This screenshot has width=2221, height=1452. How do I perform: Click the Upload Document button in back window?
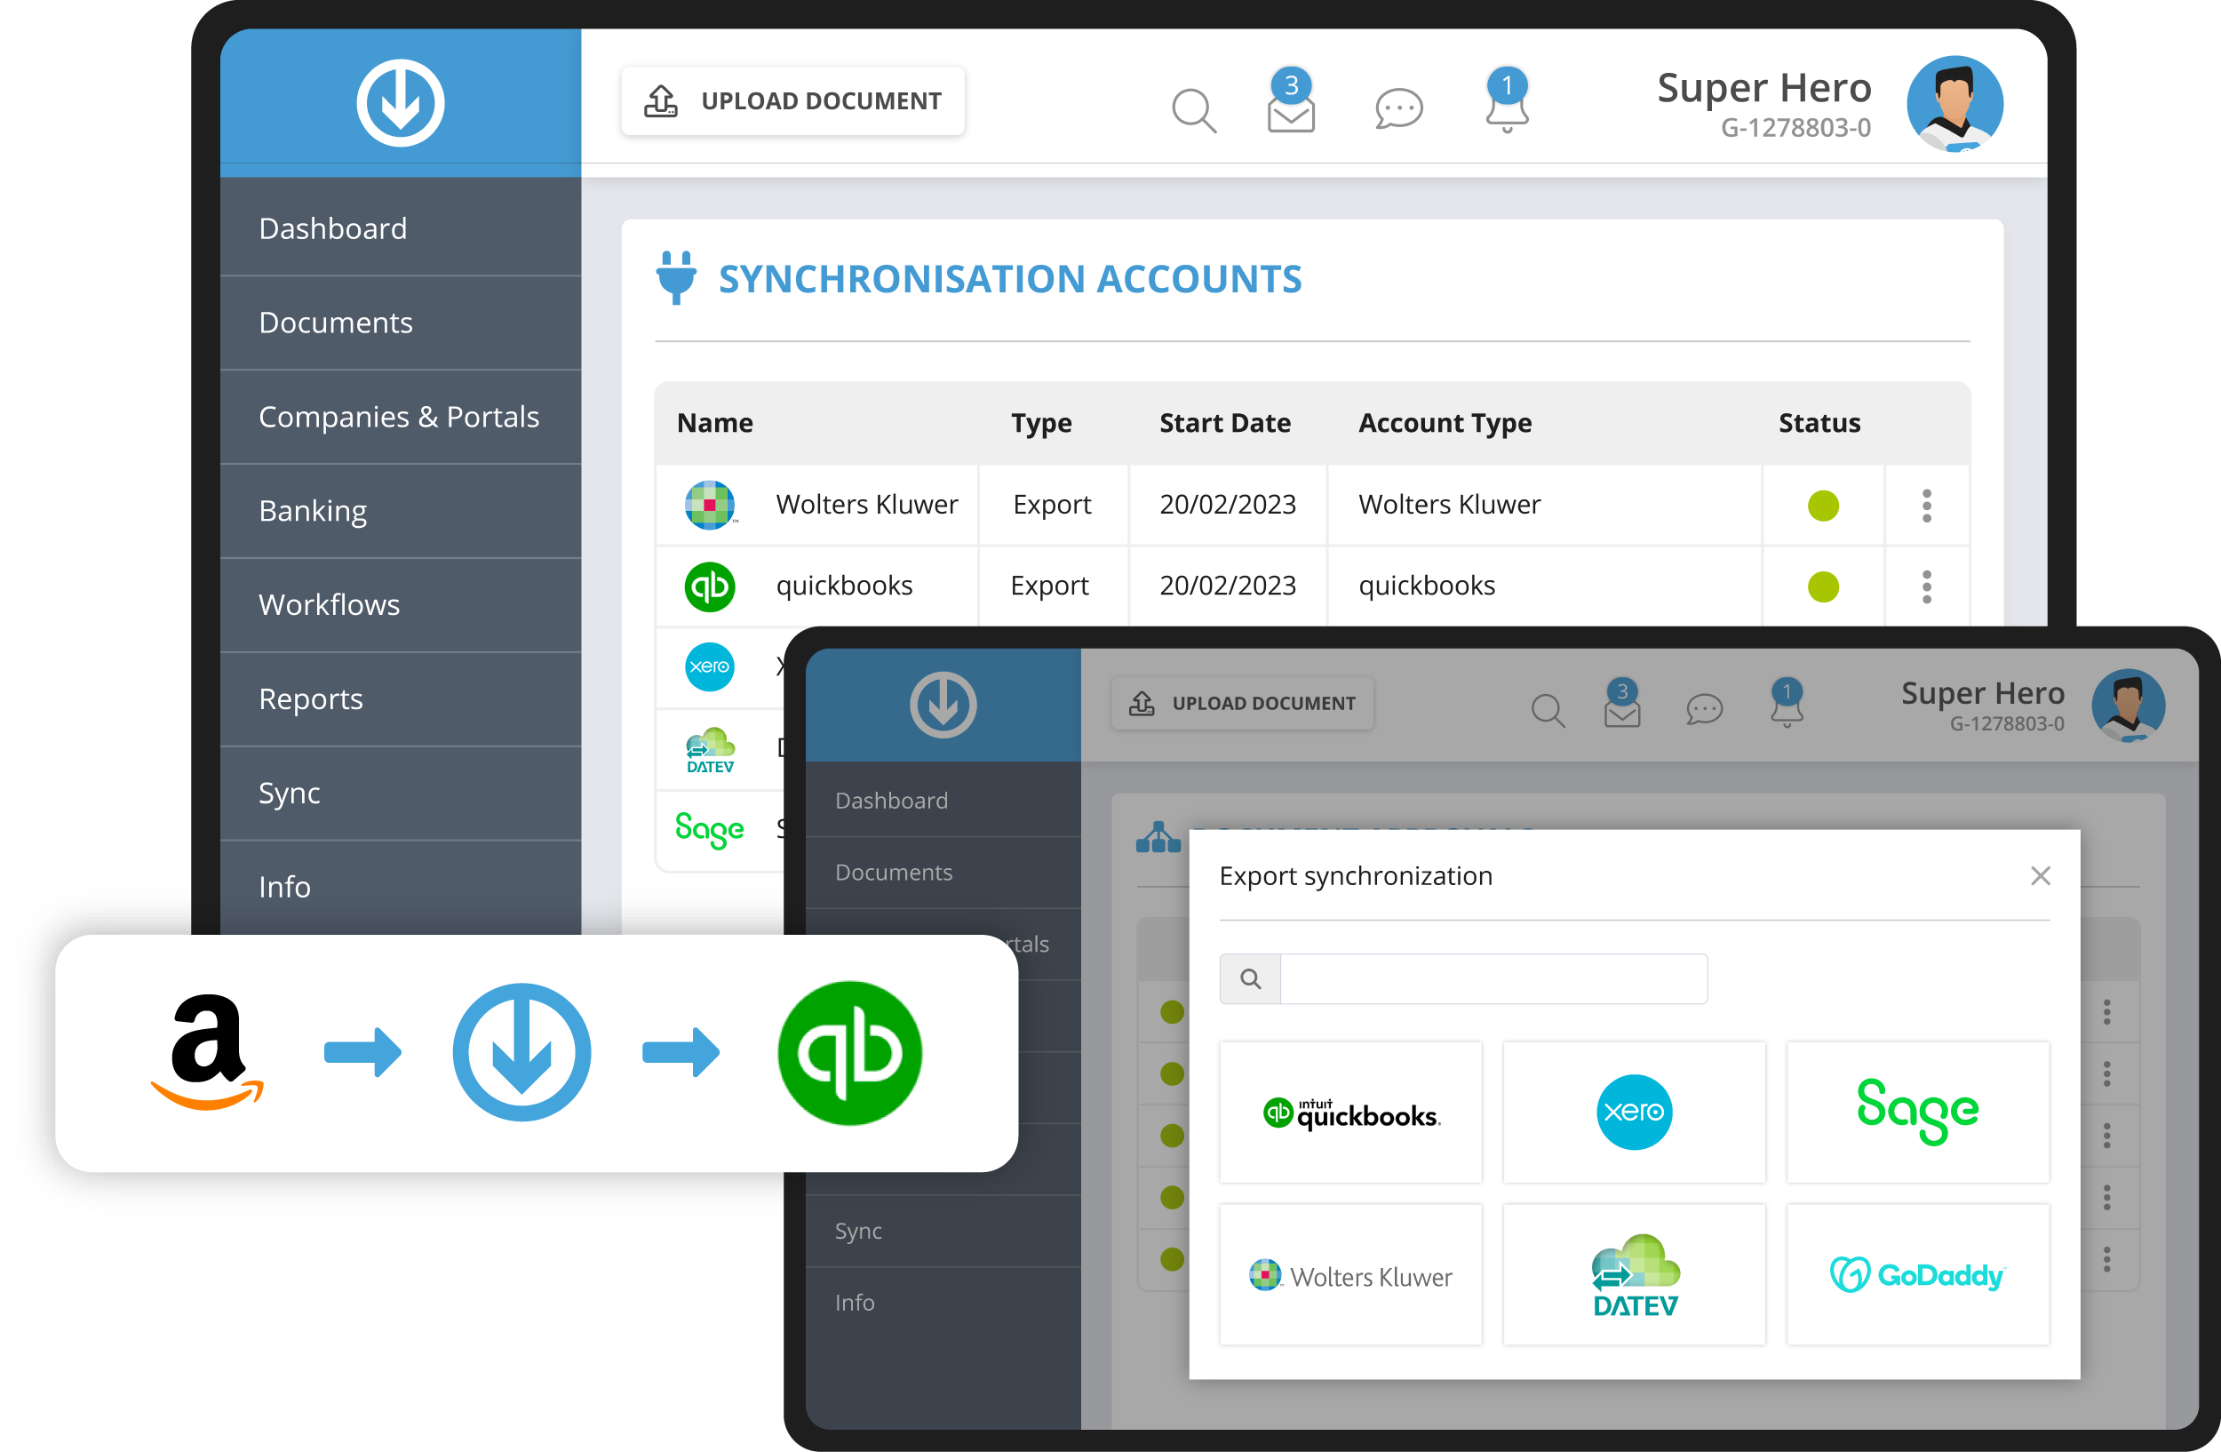pyautogui.click(x=792, y=100)
